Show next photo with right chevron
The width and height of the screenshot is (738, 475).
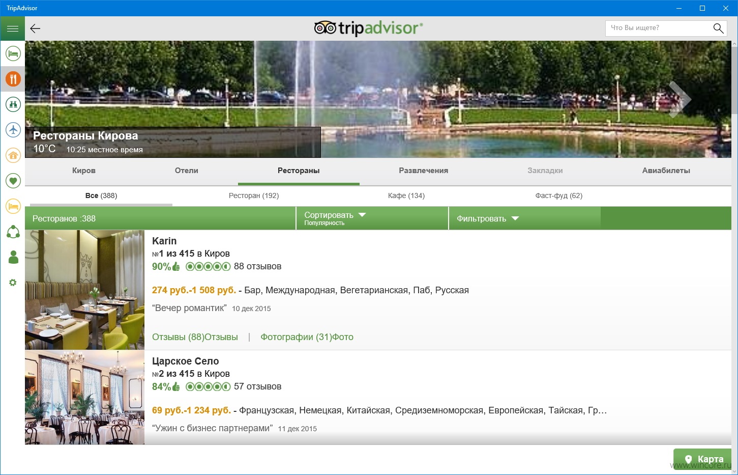680,99
